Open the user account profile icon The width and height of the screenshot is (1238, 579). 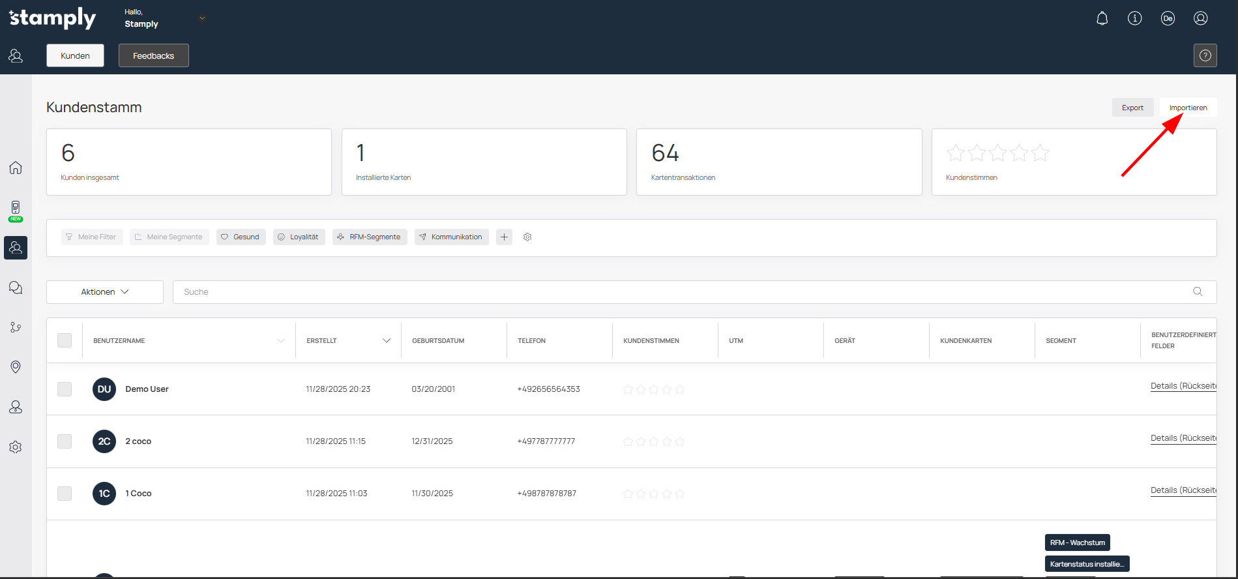[x=1200, y=18]
